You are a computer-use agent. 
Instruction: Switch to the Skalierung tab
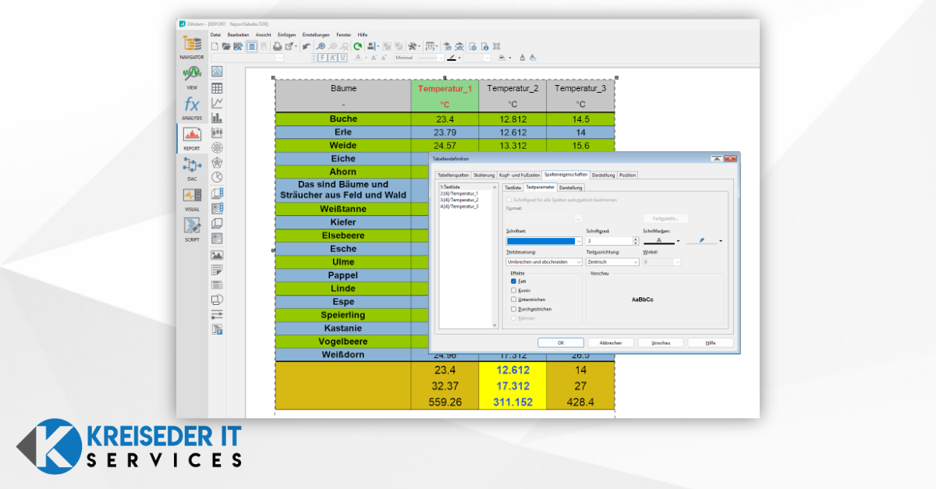tap(484, 175)
